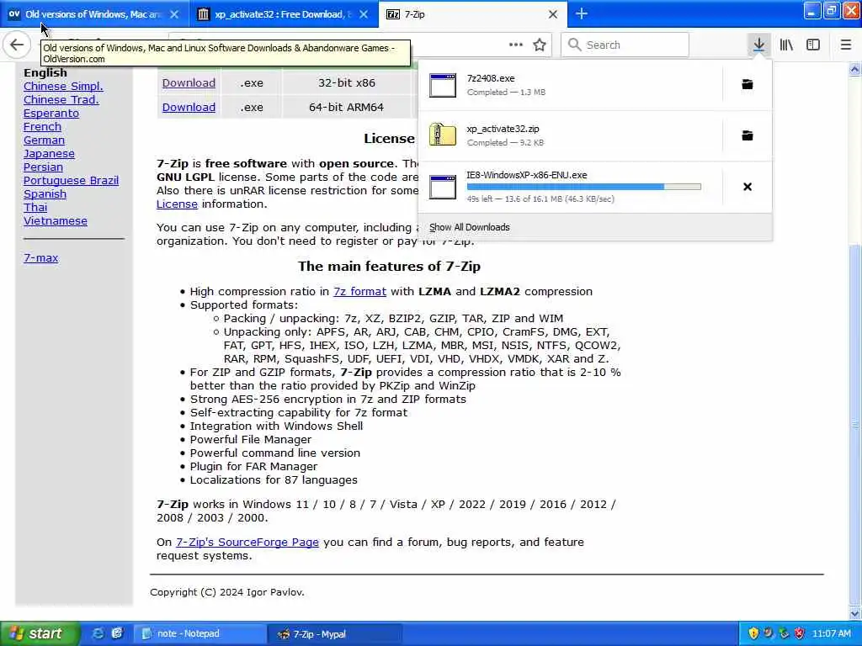Click the 7z2408.exe download entry name
Image resolution: width=862 pixels, height=646 pixels.
click(x=491, y=78)
